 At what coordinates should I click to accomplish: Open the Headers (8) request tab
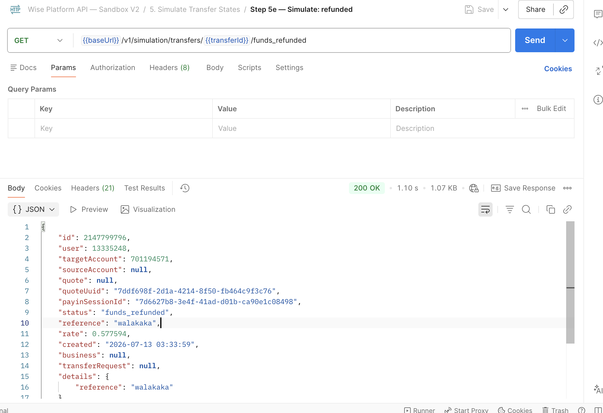[169, 68]
